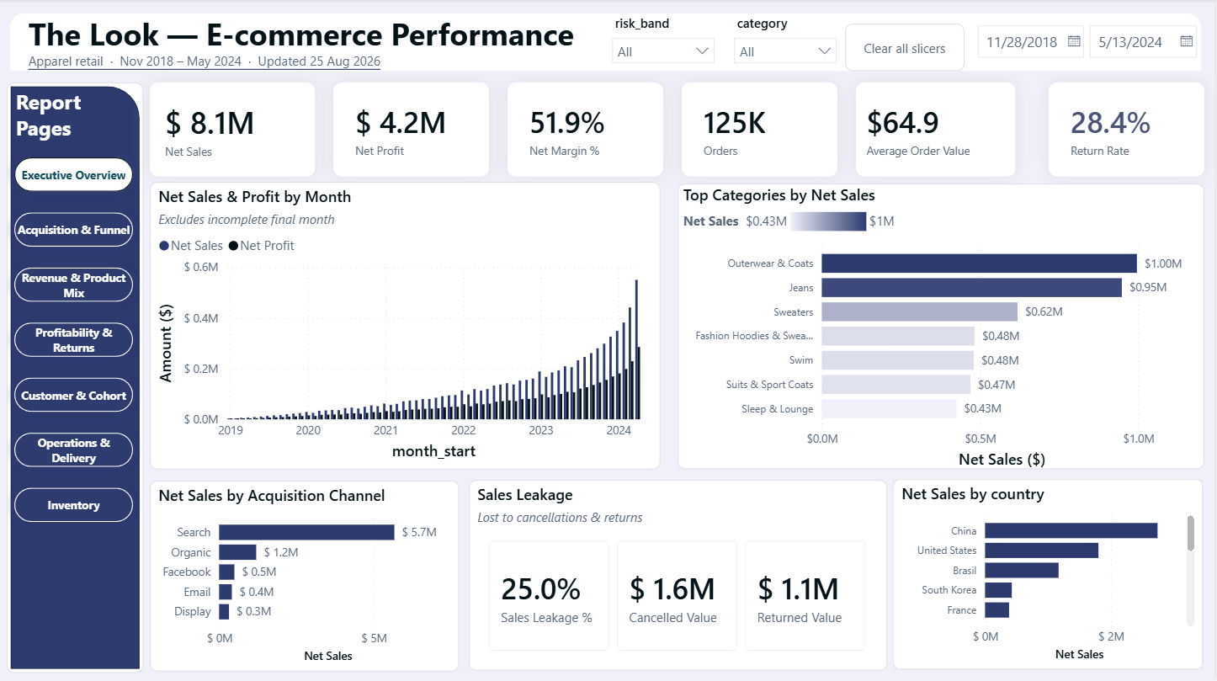Click the Net Sales legend dot
The image size is (1217, 681).
164,246
